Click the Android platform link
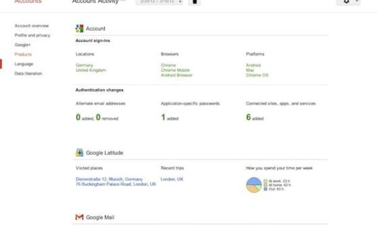The image size is (378, 227). 253,65
